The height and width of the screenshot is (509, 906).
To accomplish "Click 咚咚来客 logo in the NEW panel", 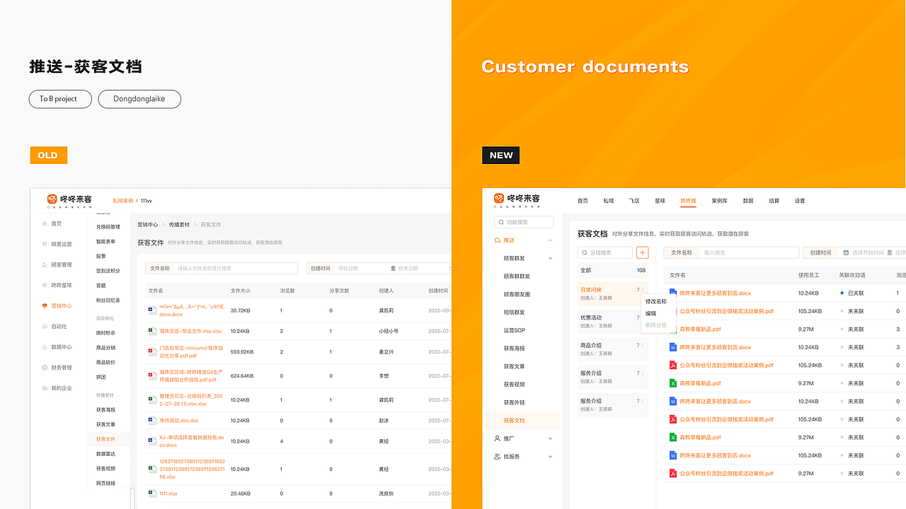I will tap(517, 200).
